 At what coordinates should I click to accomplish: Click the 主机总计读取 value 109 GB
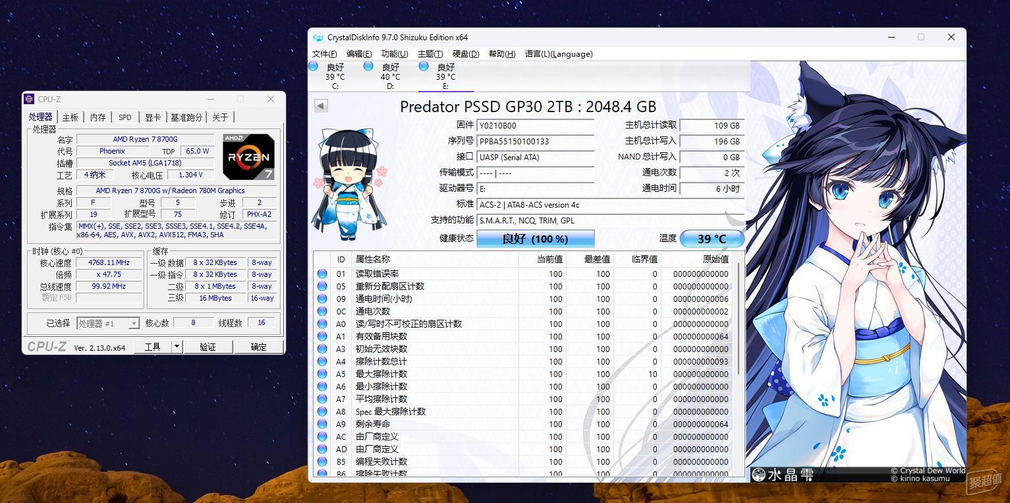(x=712, y=125)
